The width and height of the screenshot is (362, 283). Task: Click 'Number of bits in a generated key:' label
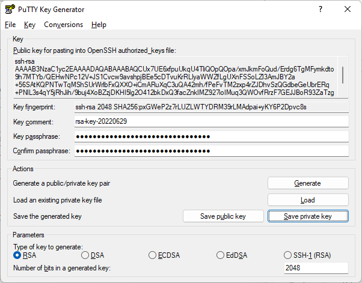[x=62, y=268]
